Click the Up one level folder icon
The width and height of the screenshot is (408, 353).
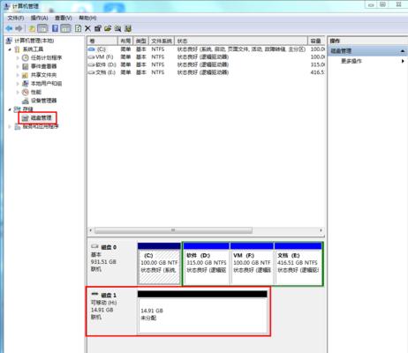pyautogui.click(x=32, y=28)
